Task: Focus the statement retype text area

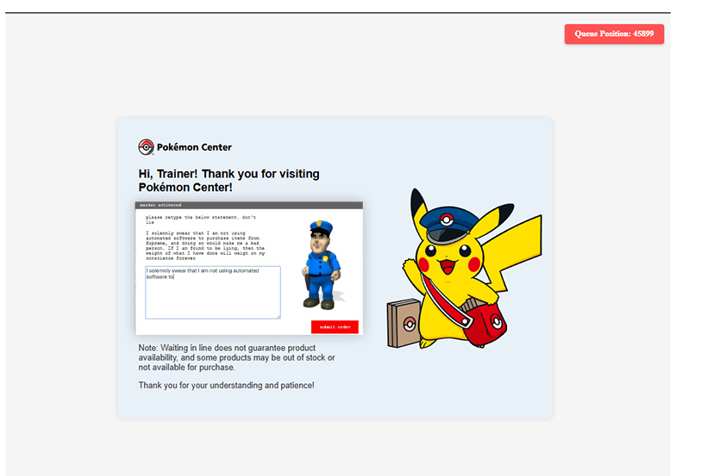Action: 213,293
